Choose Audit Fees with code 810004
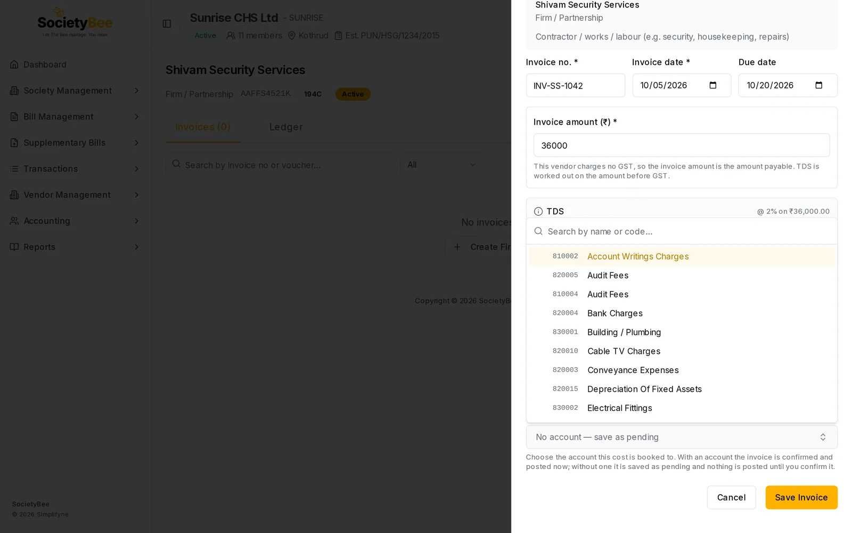The width and height of the screenshot is (852, 533). [x=682, y=294]
